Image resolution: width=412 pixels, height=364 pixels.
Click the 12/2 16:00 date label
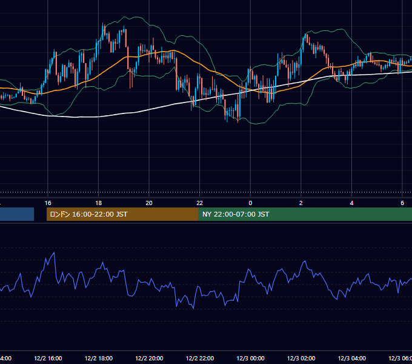(48, 358)
